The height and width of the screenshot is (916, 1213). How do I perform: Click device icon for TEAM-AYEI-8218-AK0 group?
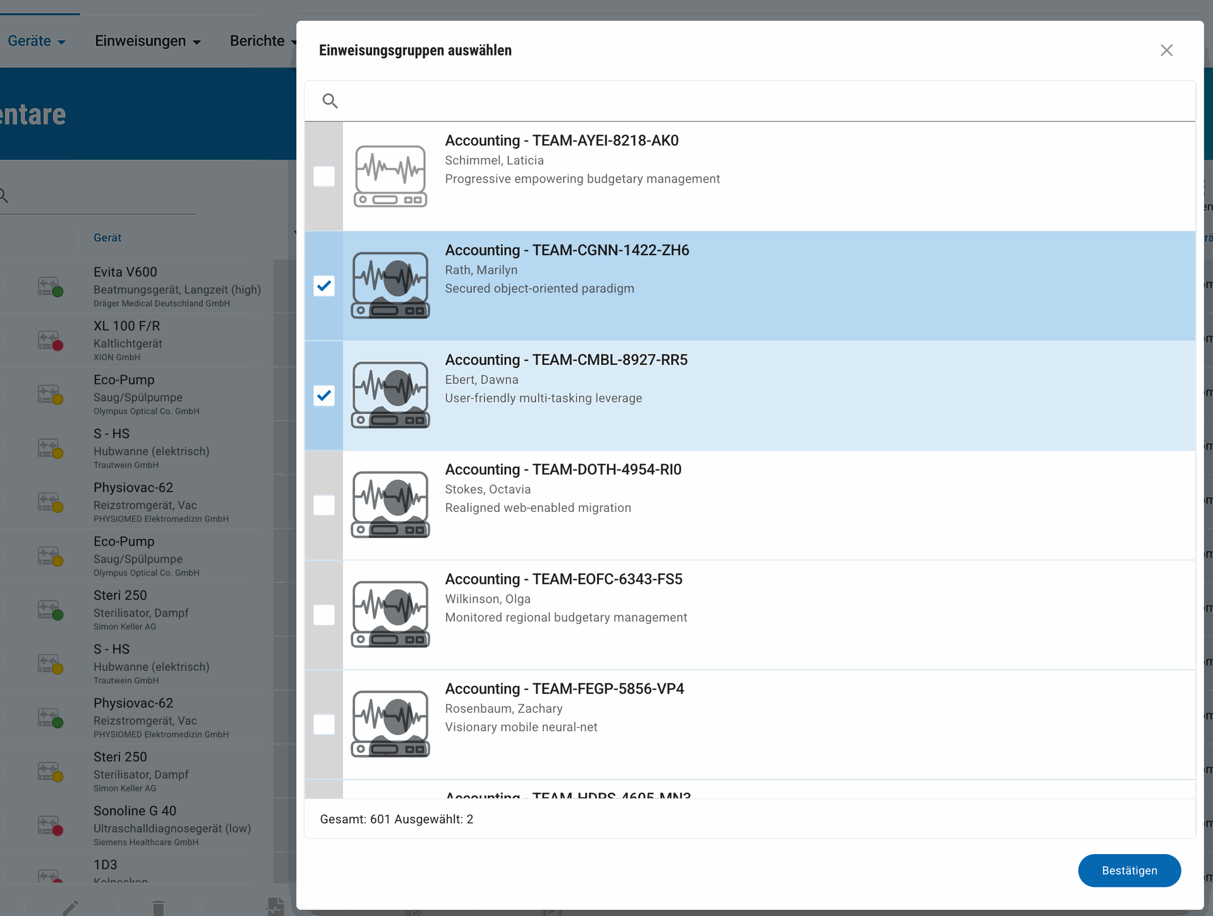point(390,176)
